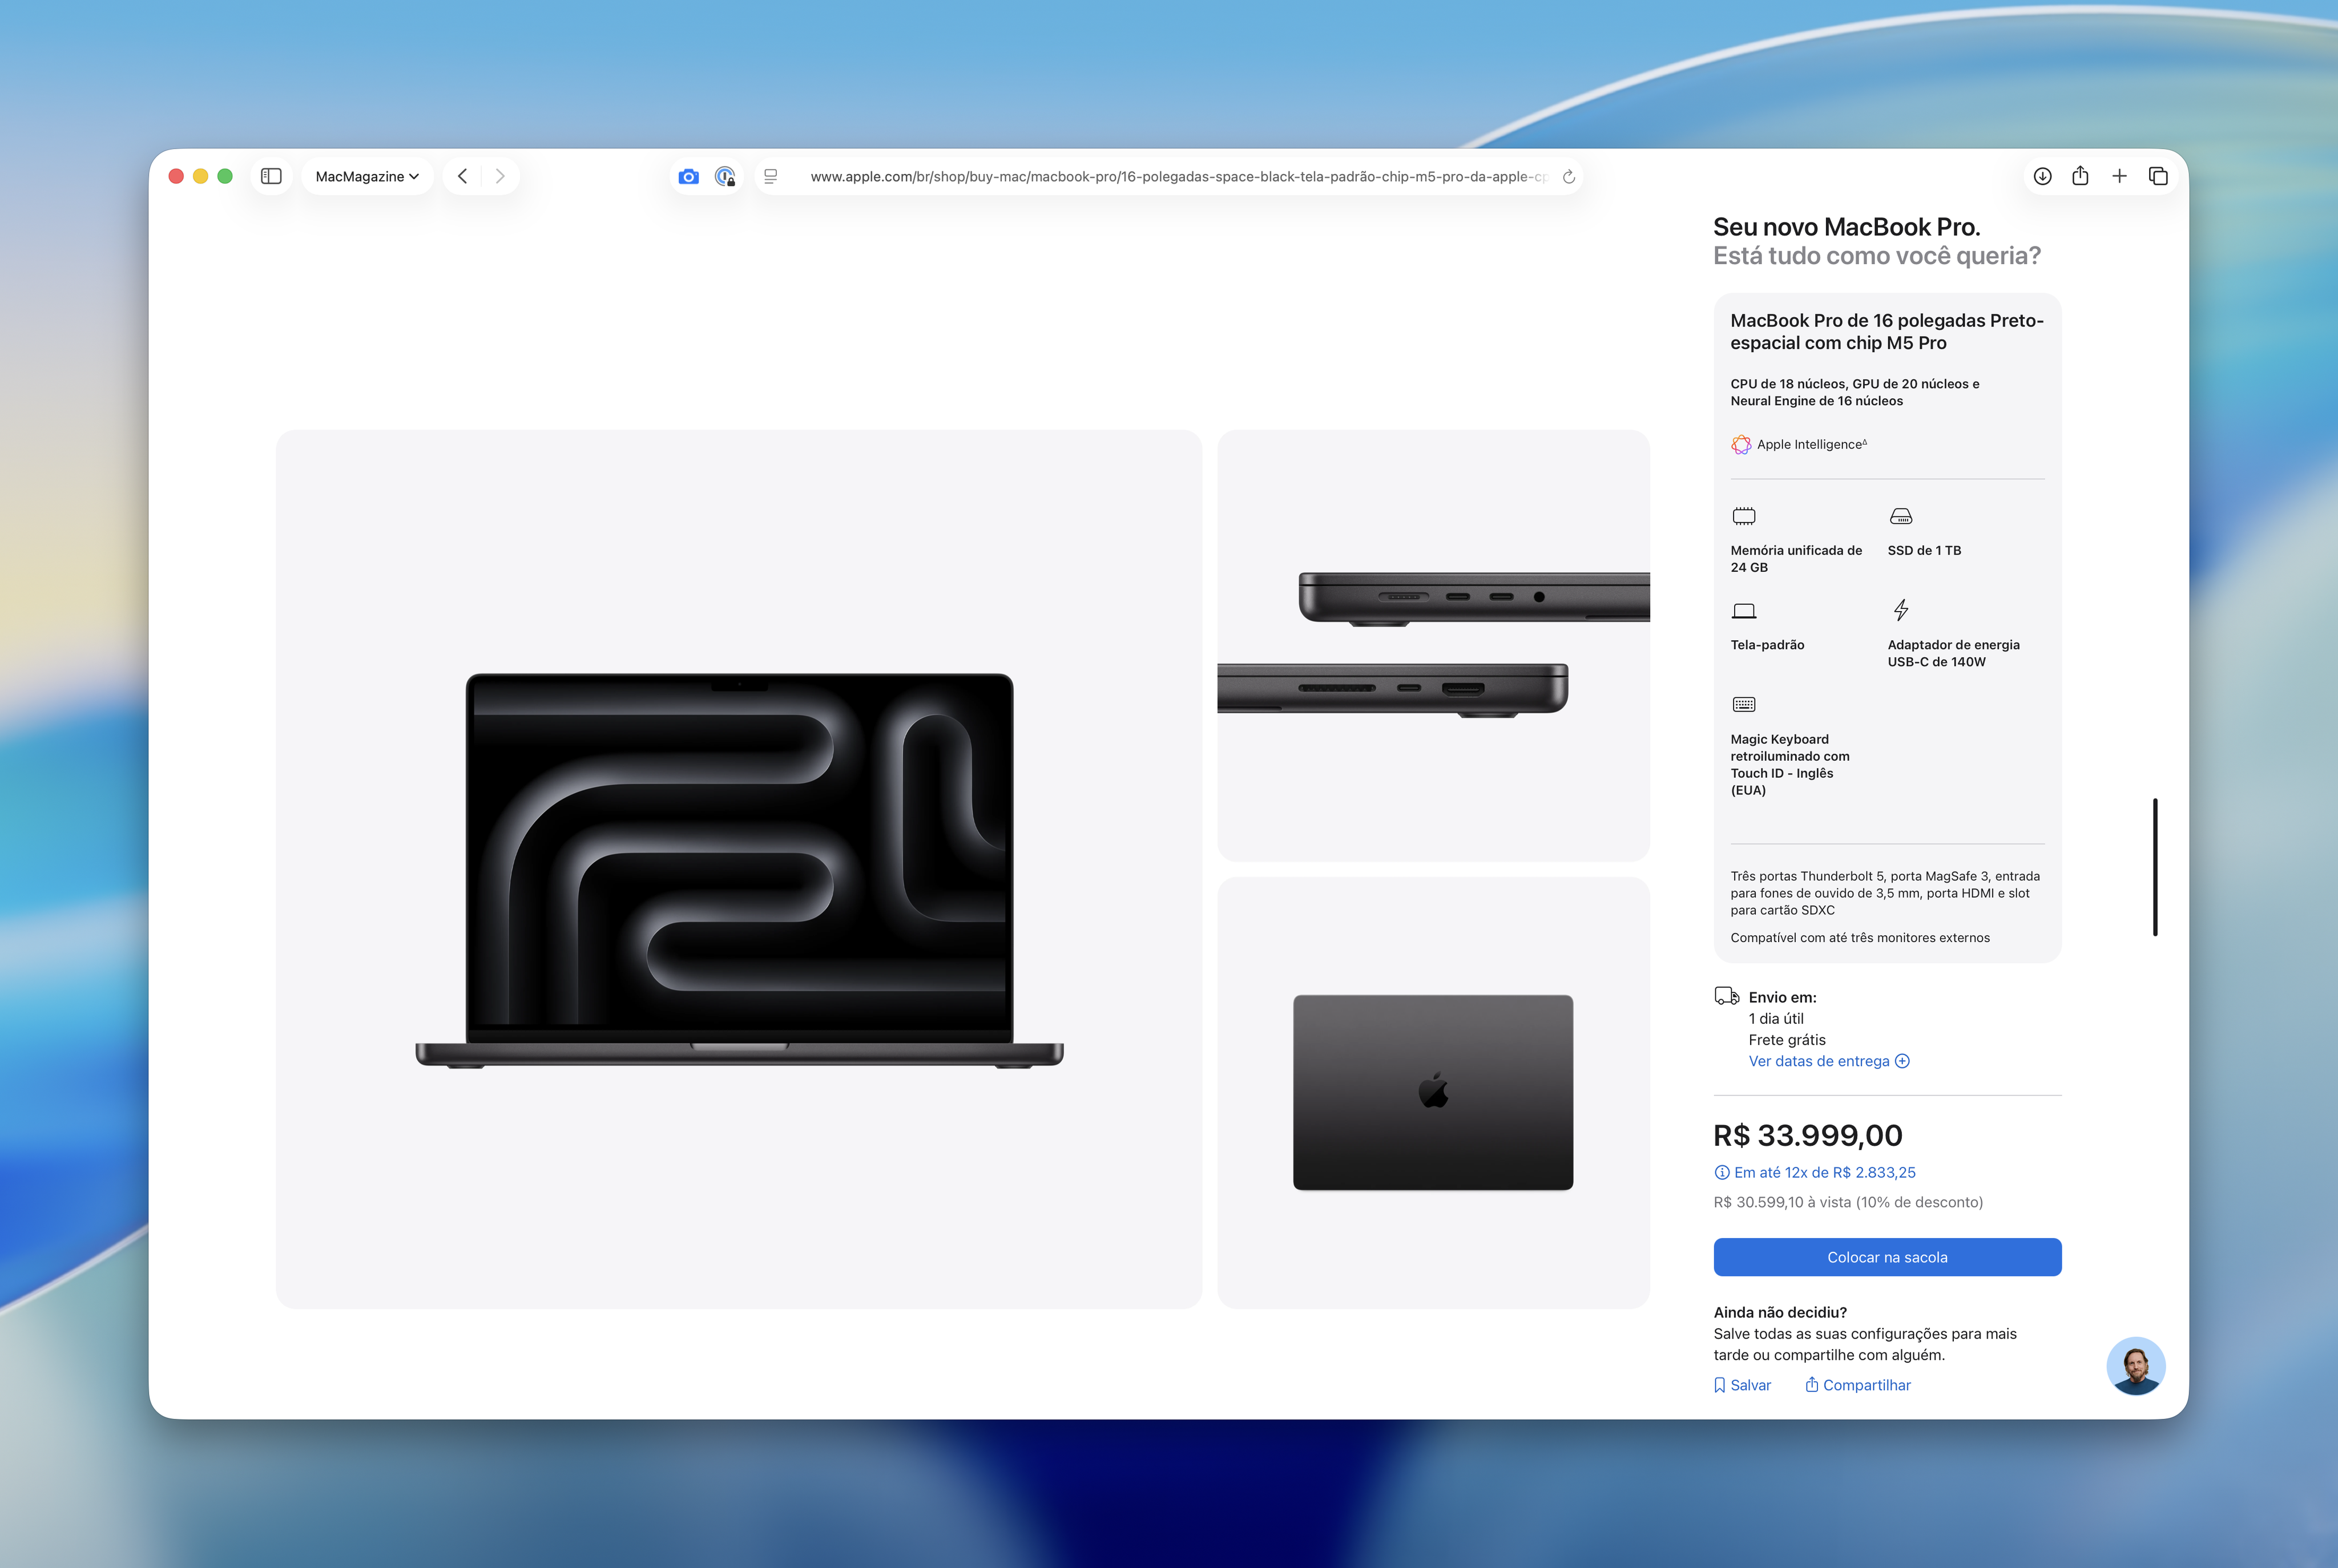
Task: Show the tab overview
Action: [2158, 176]
